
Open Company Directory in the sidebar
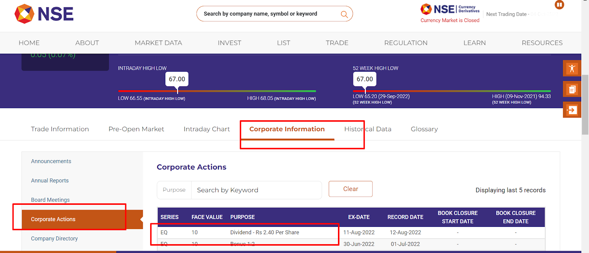54,239
